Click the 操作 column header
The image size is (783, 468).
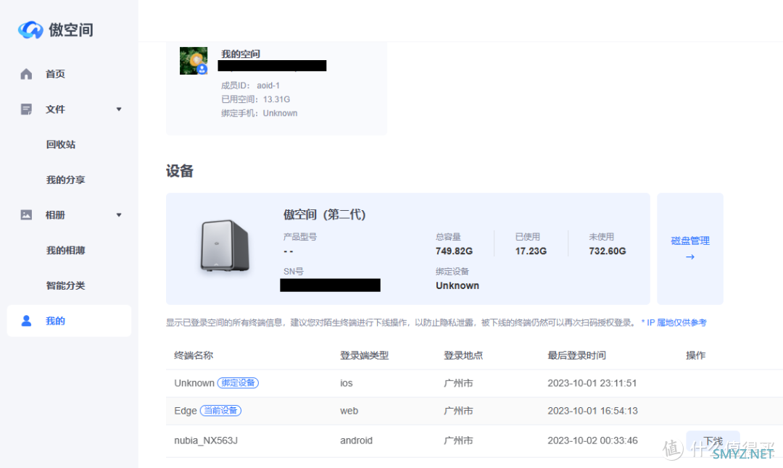[x=695, y=355]
